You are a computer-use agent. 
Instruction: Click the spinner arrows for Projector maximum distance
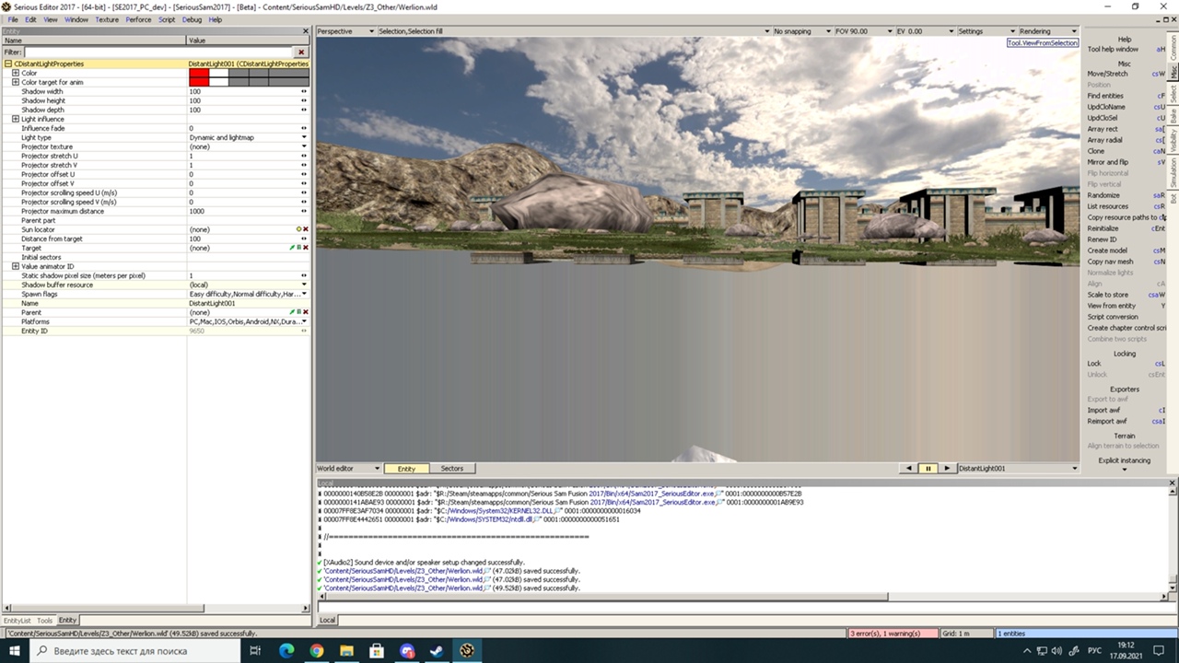[x=304, y=211]
